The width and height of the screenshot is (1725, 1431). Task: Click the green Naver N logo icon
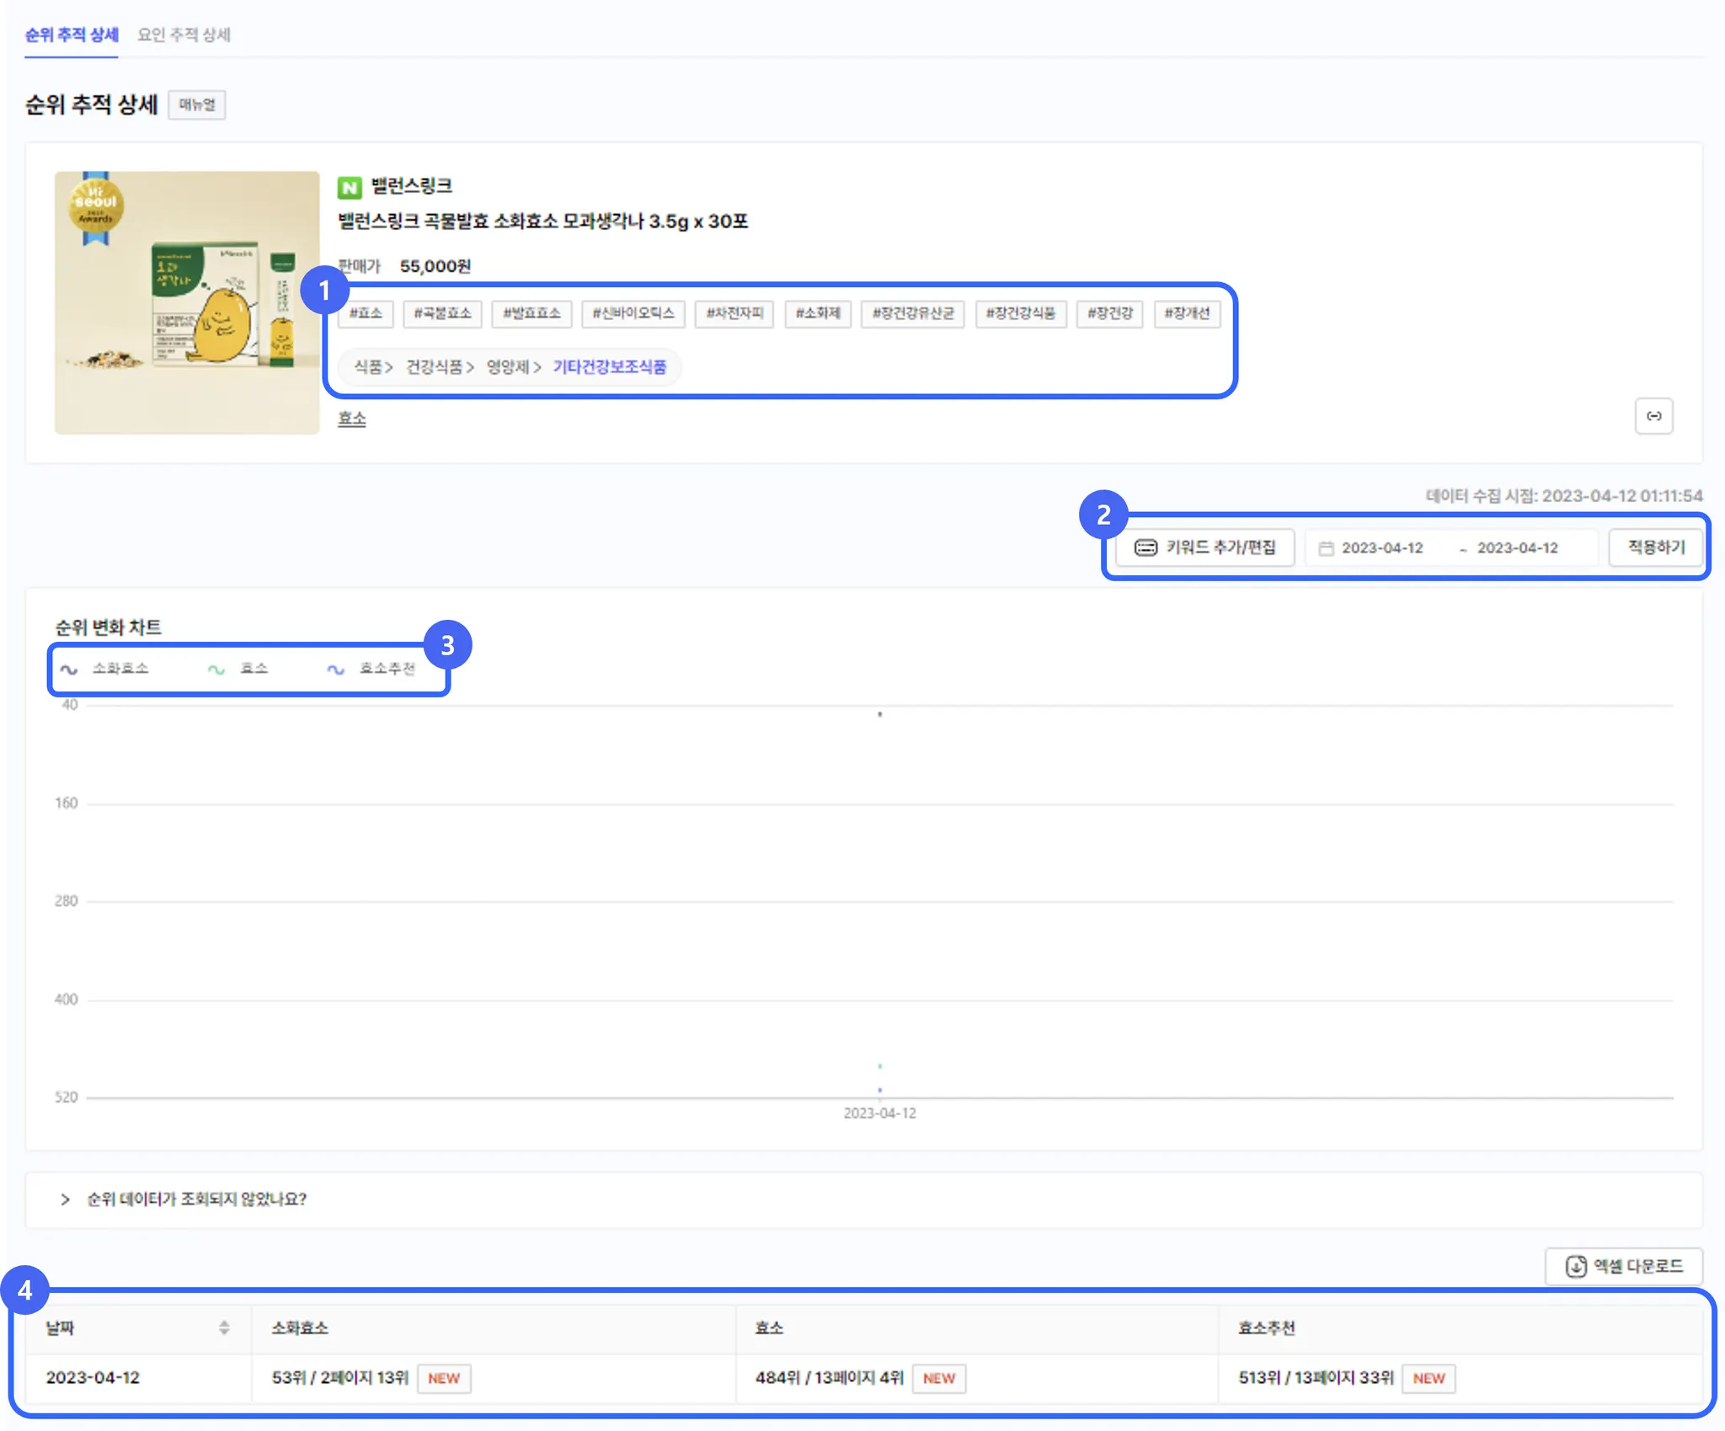[x=350, y=187]
